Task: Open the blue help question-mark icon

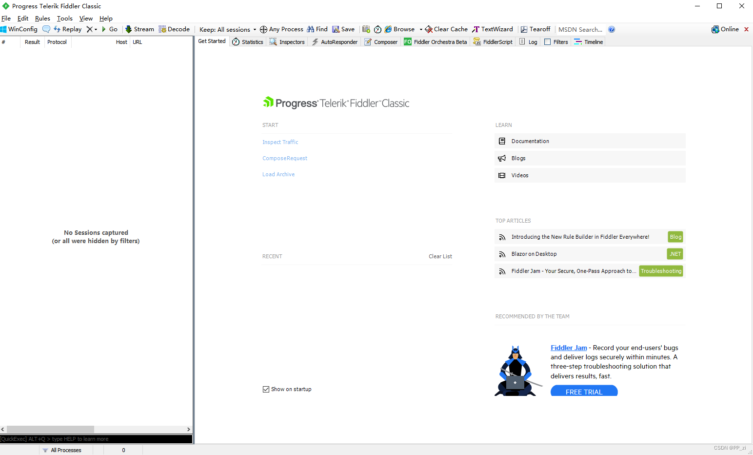Action: click(x=612, y=29)
